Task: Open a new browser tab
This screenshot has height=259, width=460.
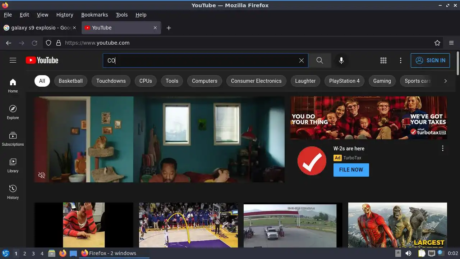Action: point(169,28)
